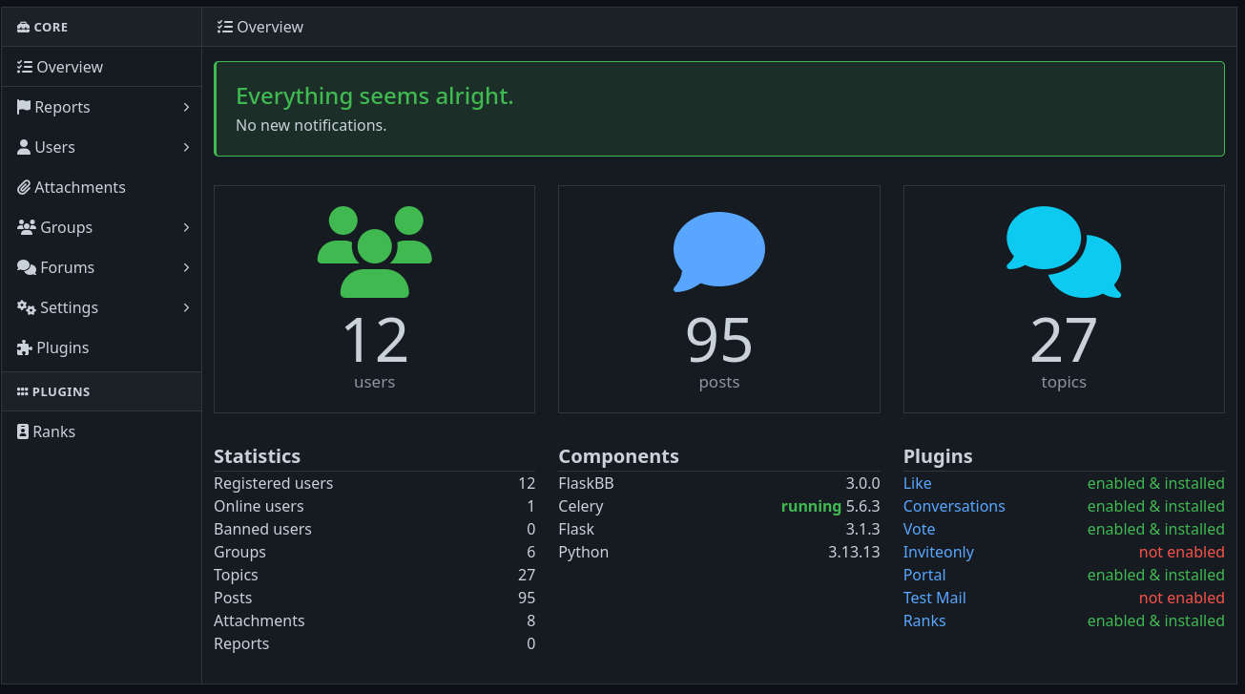The height and width of the screenshot is (694, 1245).
Task: Click 'not enabled' status for Inviteonly
Action: click(1181, 552)
